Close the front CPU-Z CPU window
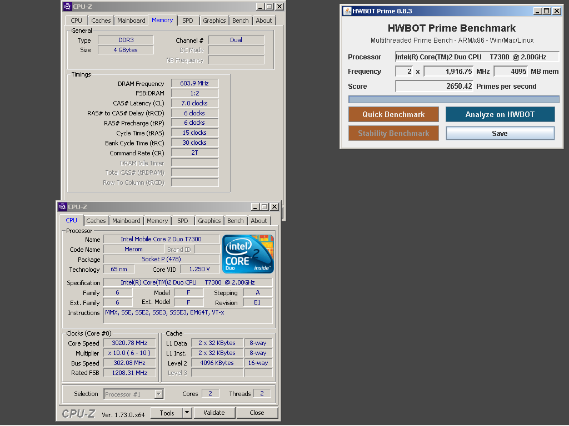Screen dimensions: 569x426 [274, 207]
